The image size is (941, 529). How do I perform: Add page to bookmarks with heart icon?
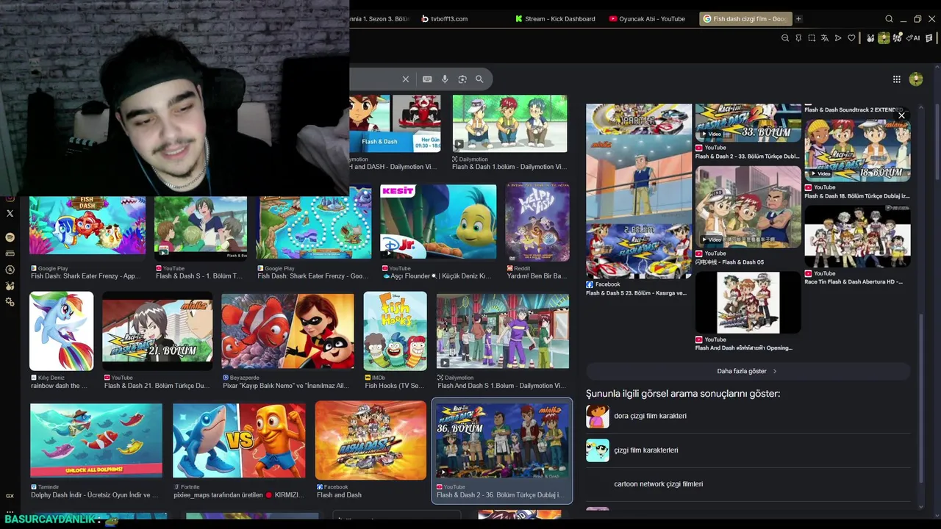point(851,38)
